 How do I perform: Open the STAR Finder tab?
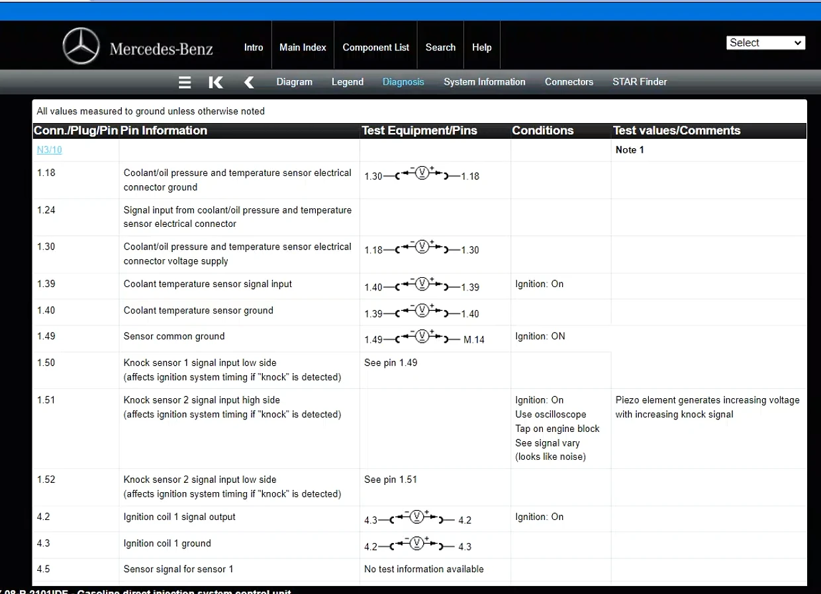tap(640, 82)
